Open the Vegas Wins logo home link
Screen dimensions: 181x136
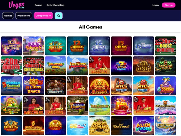click(x=17, y=5)
